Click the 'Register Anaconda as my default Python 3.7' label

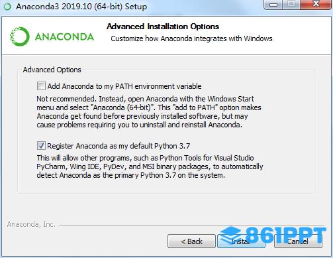coord(119,146)
